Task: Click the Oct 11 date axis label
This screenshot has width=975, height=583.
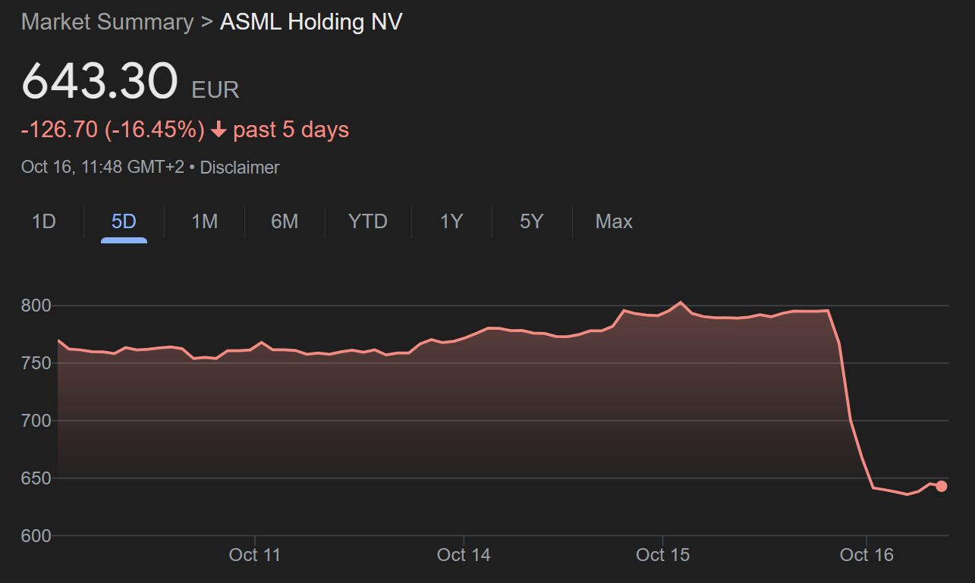Action: (x=255, y=555)
